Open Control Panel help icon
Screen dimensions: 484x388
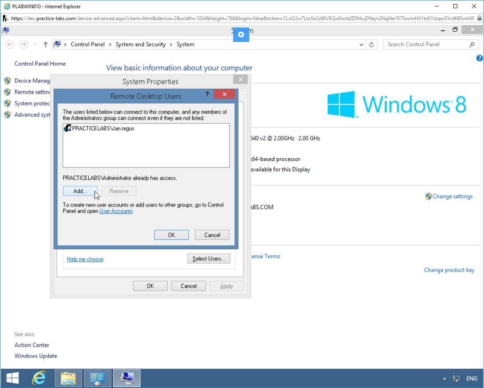point(479,58)
